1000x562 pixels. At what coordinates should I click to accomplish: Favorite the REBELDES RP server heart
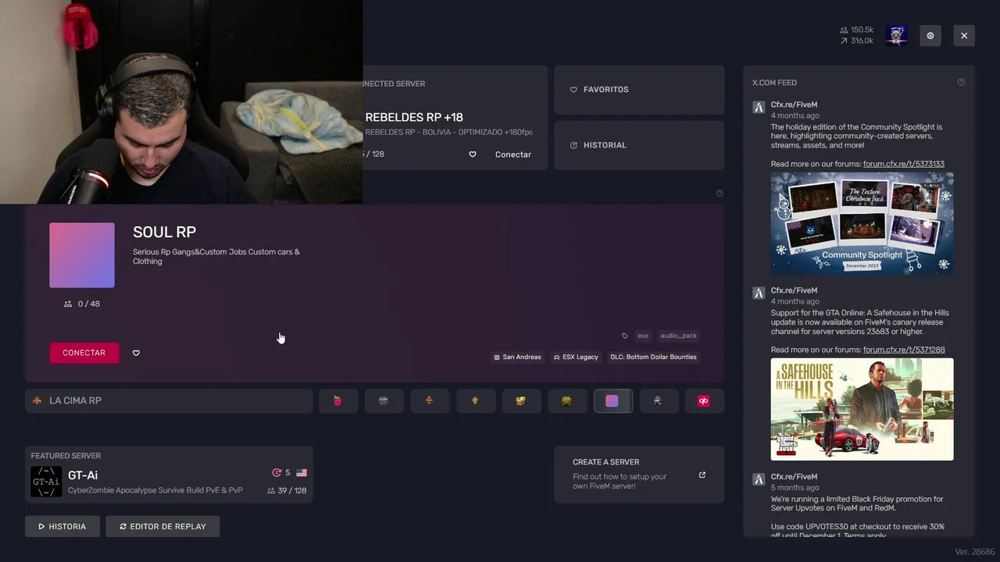pyautogui.click(x=473, y=155)
